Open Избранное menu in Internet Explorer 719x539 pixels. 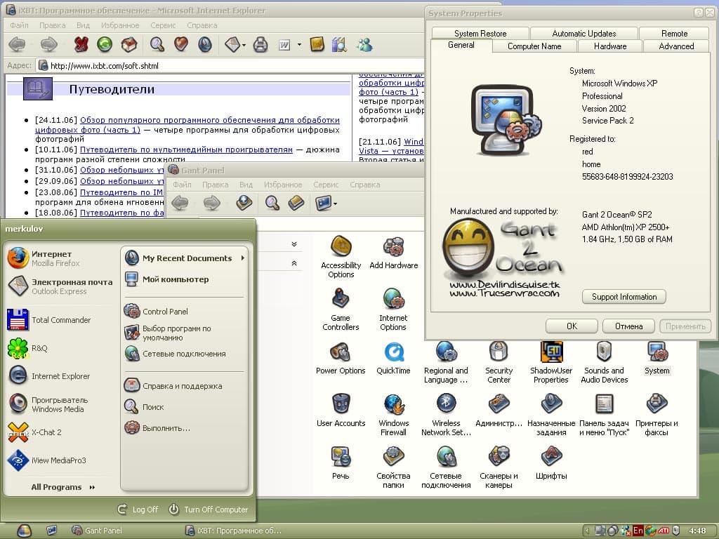(x=120, y=25)
